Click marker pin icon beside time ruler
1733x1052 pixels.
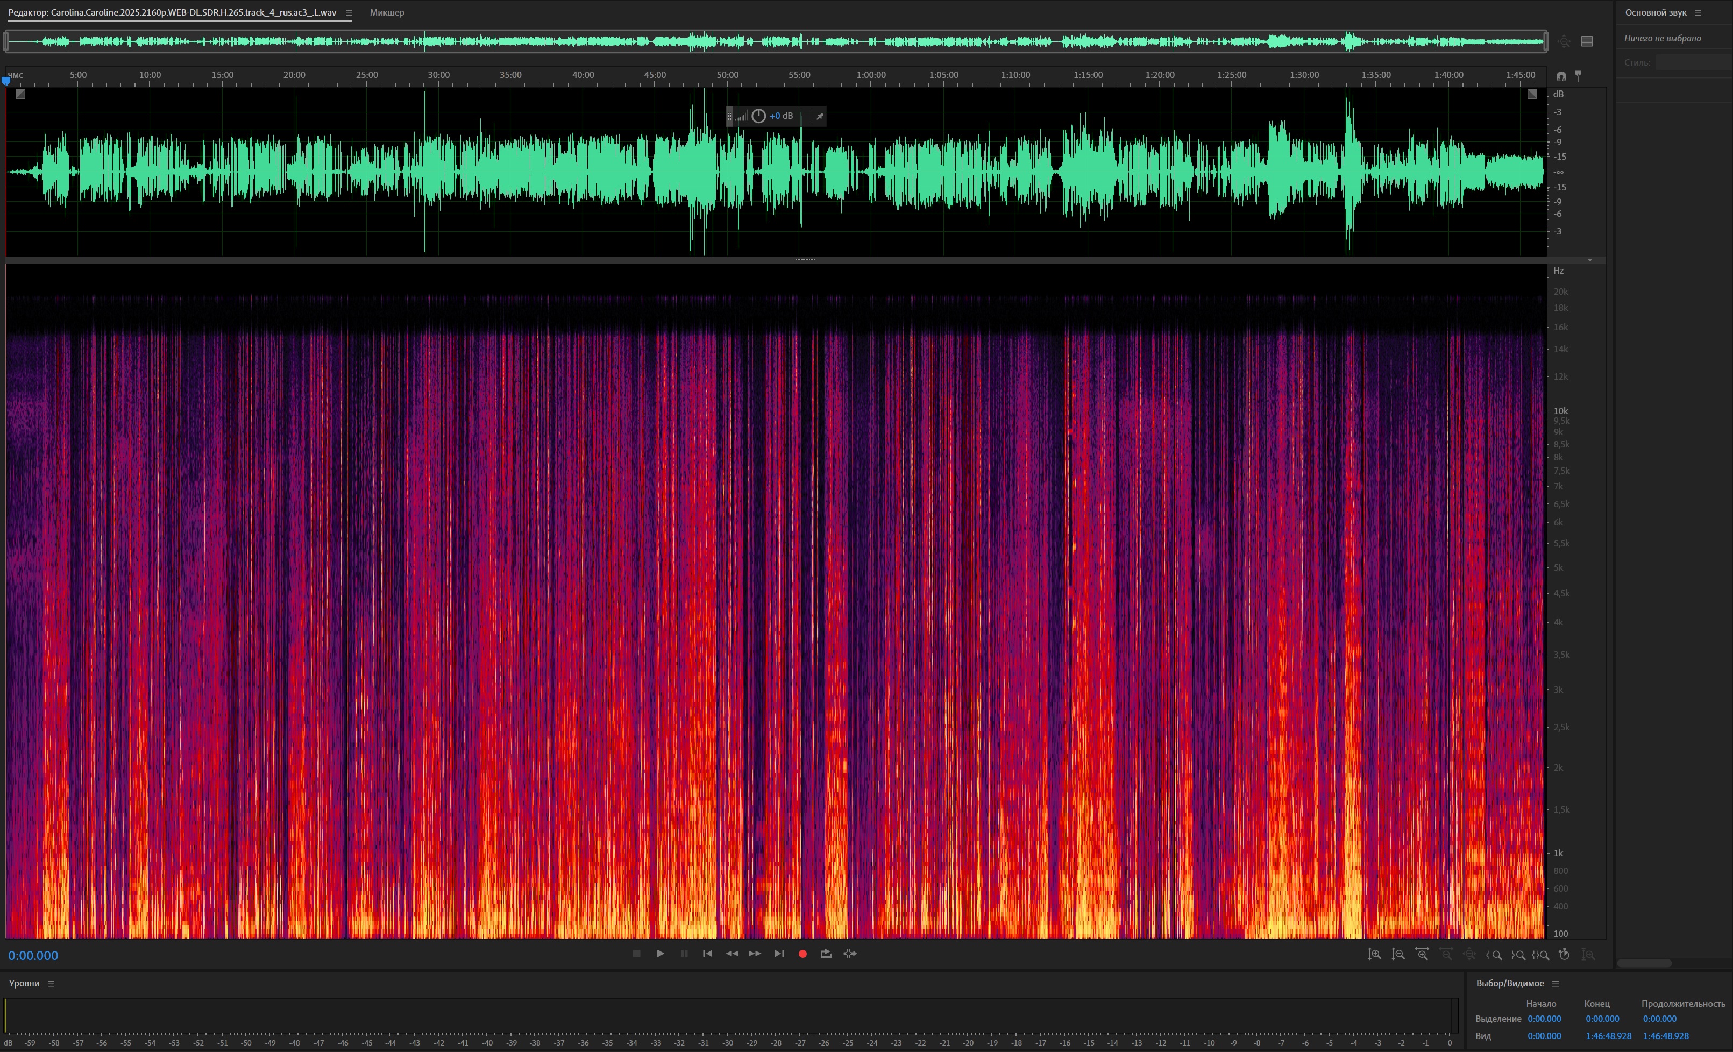[x=1578, y=75]
